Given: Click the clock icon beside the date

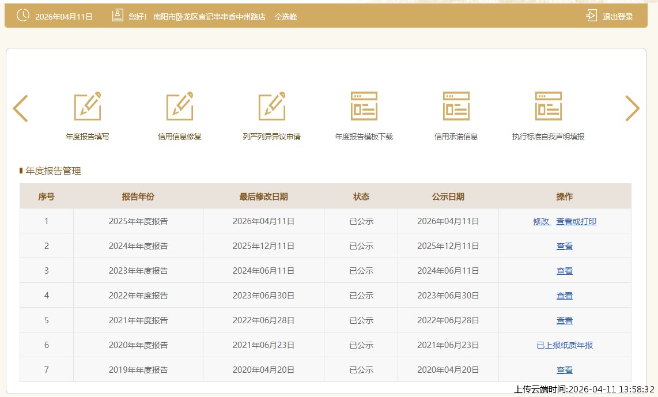Looking at the screenshot, I should [23, 16].
